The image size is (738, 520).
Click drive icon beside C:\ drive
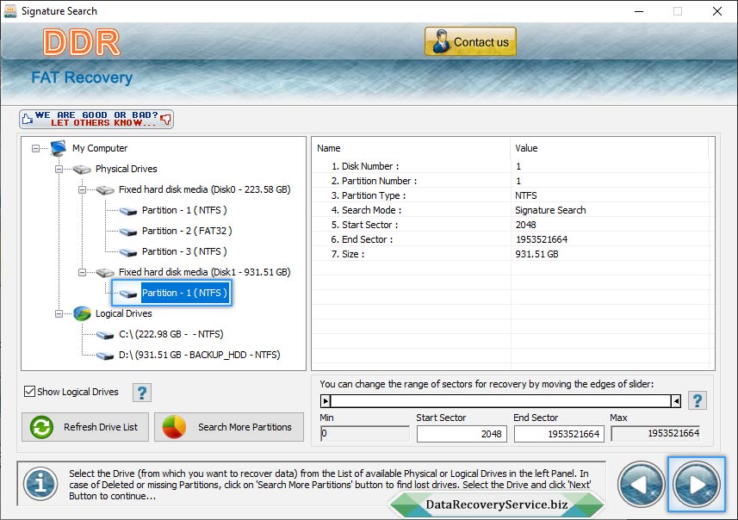105,335
